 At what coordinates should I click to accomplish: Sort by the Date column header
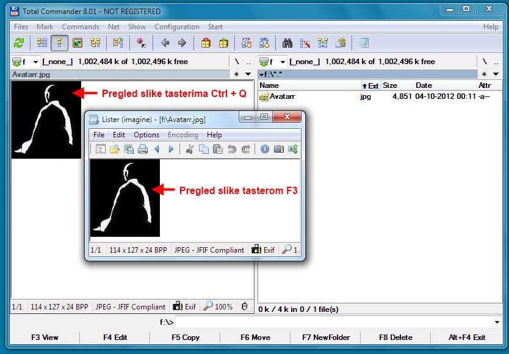pyautogui.click(x=424, y=85)
